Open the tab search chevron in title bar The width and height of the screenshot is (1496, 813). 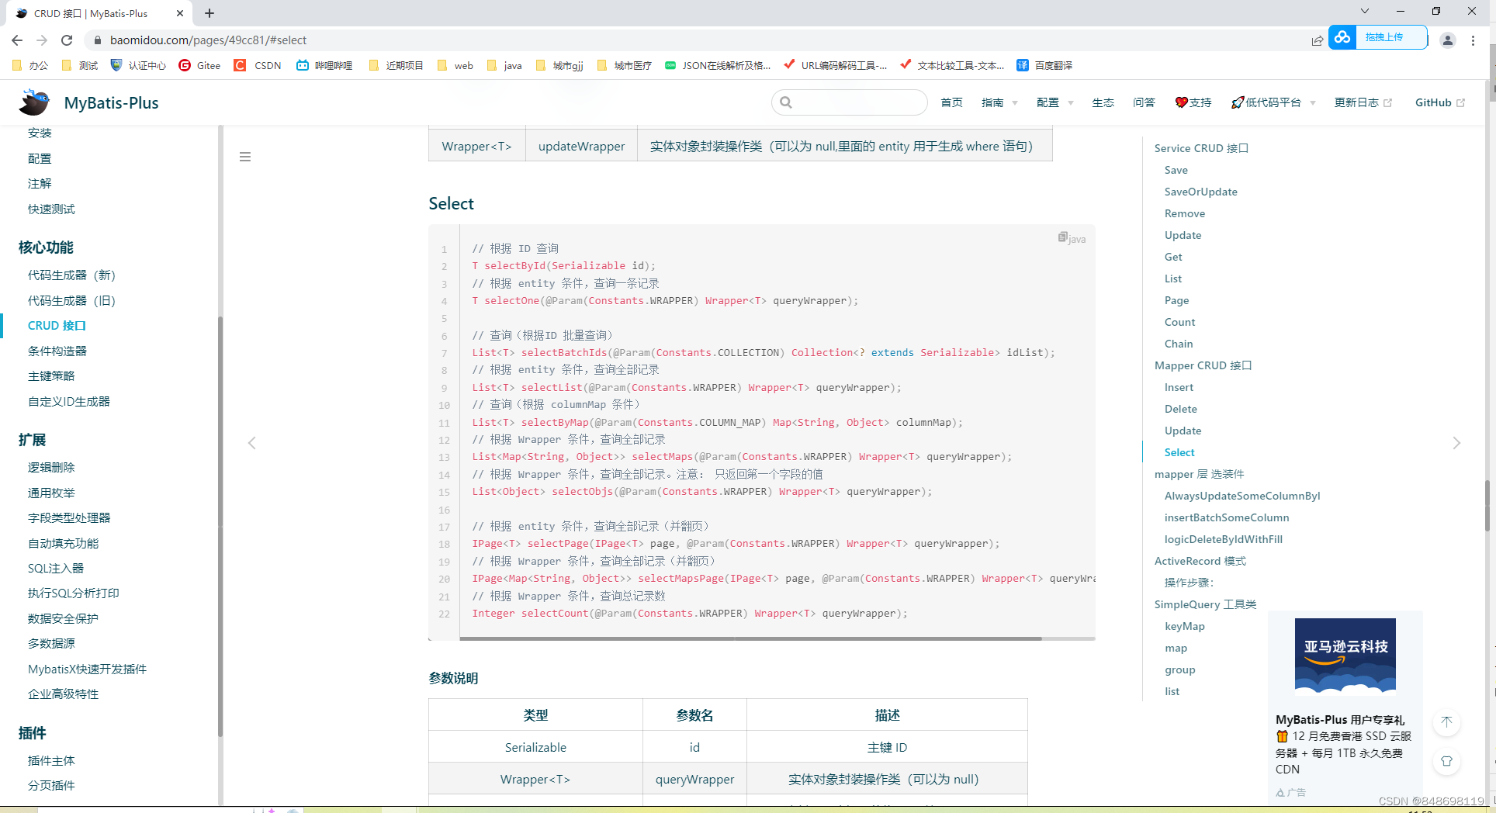pos(1365,11)
